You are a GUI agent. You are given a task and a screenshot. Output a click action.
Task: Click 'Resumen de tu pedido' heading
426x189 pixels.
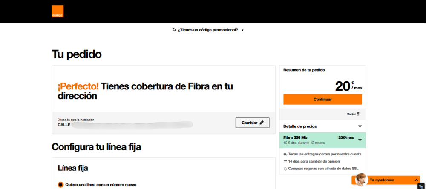(x=304, y=70)
